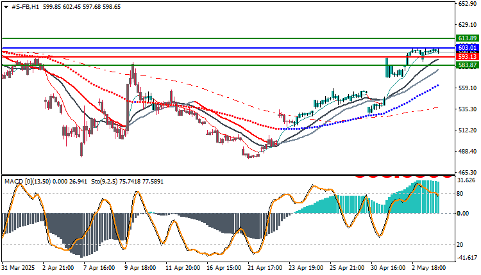Click the 25 Apr 21:00 time label

click(347, 268)
